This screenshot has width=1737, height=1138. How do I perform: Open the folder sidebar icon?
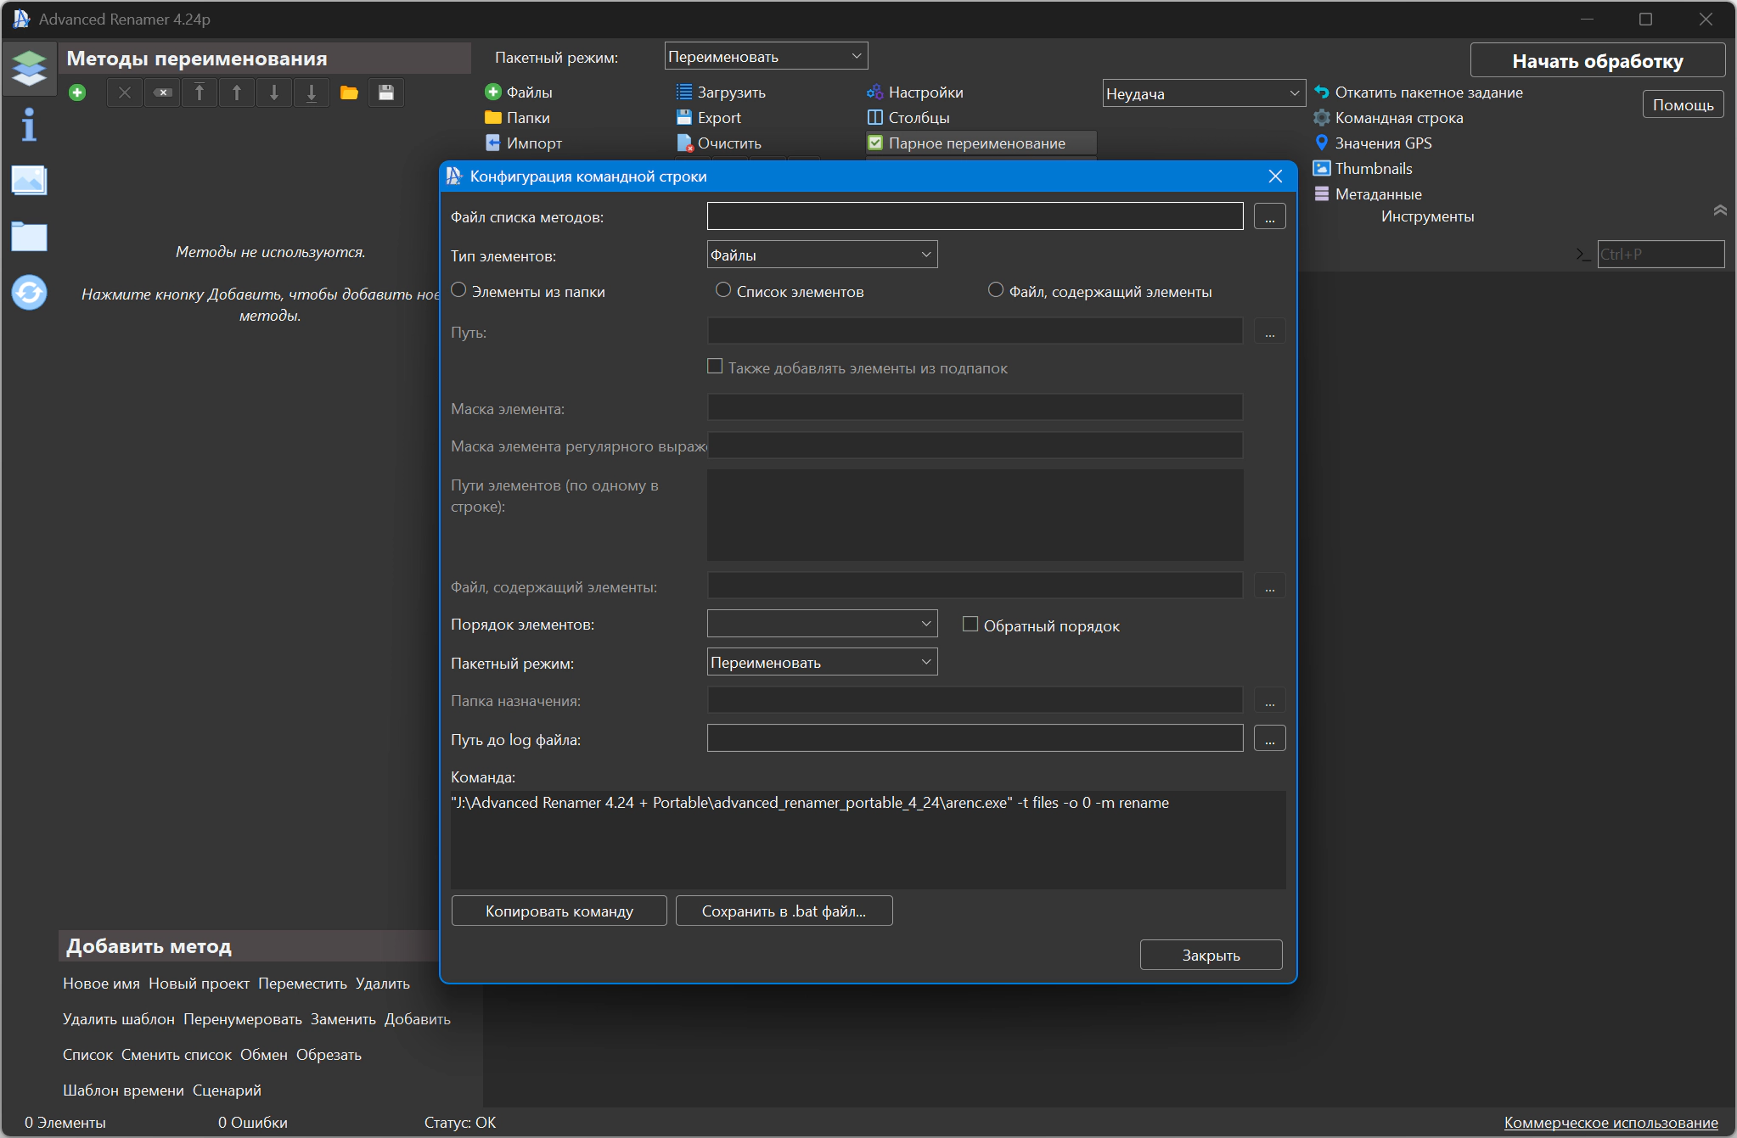pyautogui.click(x=29, y=236)
